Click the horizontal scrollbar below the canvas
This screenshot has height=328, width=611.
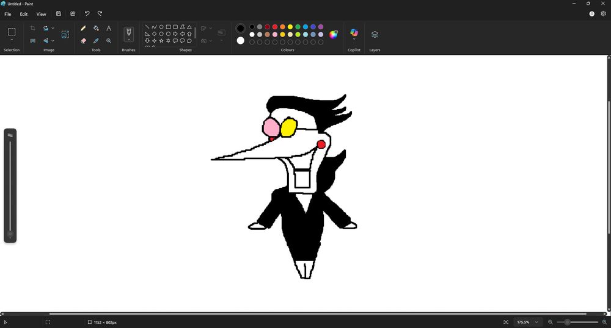(318, 313)
